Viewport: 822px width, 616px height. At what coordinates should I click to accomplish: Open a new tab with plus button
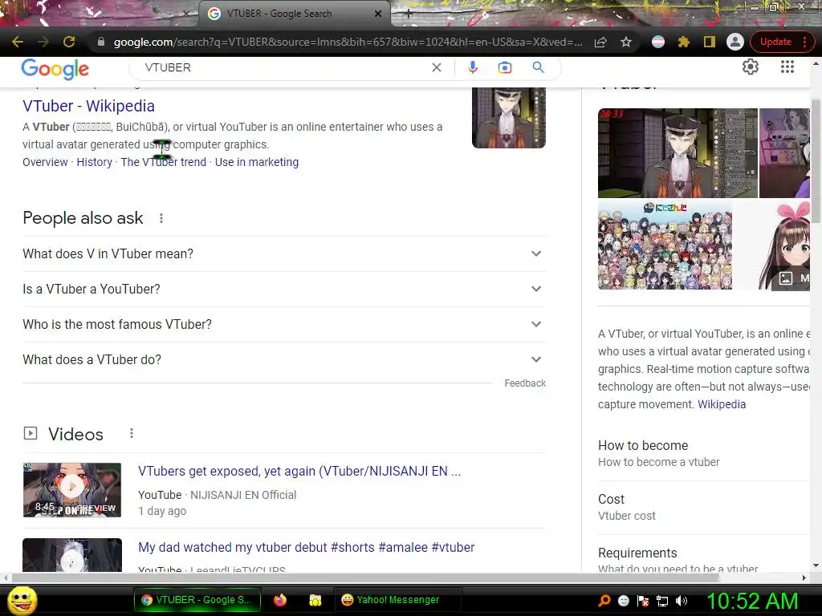pyautogui.click(x=409, y=14)
